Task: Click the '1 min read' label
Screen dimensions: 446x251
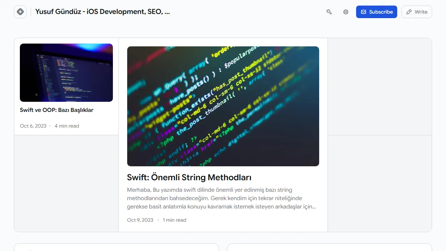Action: point(175,220)
